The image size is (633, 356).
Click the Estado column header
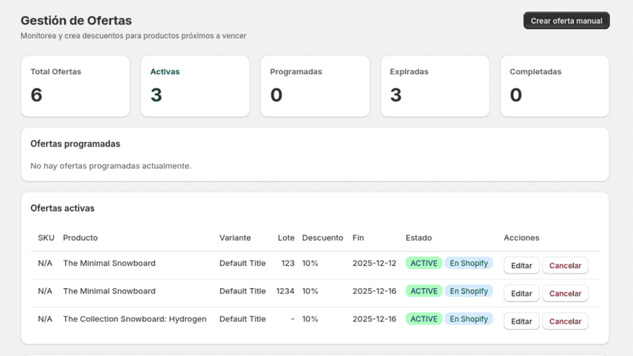coord(419,238)
